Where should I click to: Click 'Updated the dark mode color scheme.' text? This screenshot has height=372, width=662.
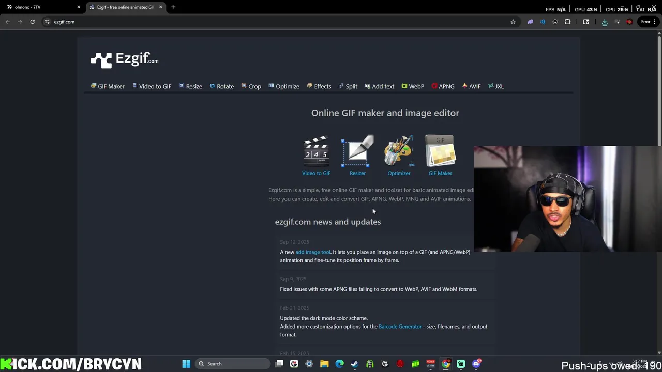(x=324, y=318)
